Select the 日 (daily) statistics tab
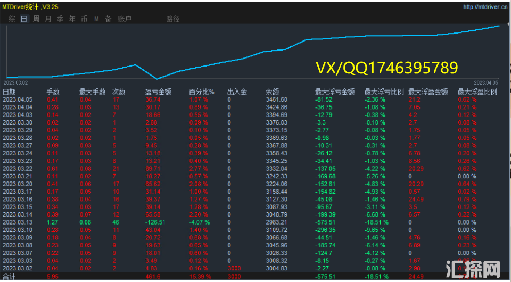This screenshot has height=282, width=511. point(23,19)
